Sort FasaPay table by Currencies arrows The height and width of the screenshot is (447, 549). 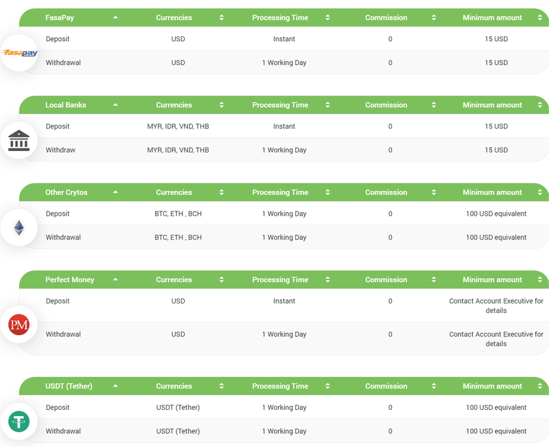point(221,18)
